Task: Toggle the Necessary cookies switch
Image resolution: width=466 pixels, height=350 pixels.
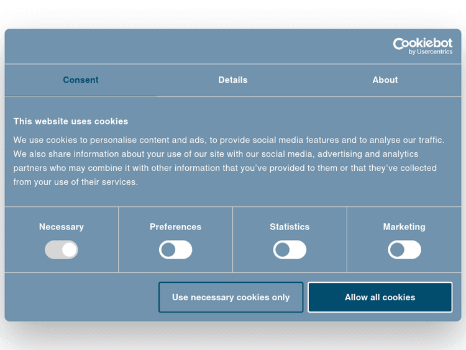Action: point(62,250)
